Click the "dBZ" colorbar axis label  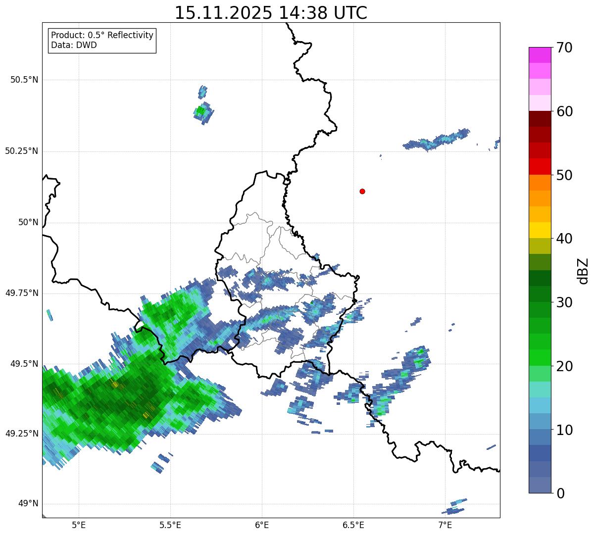[x=583, y=271]
